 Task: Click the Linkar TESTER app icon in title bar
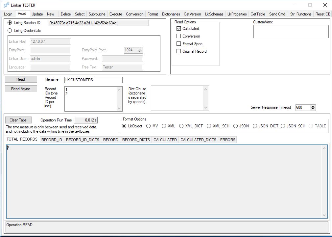pos(6,5)
